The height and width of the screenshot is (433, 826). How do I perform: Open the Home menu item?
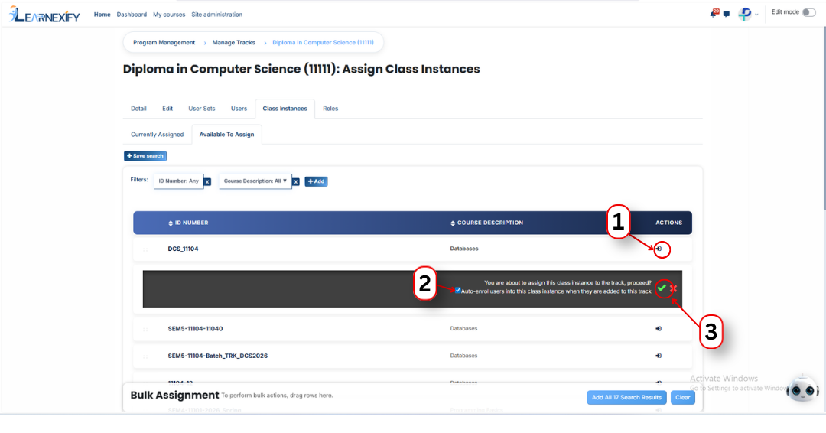point(102,15)
